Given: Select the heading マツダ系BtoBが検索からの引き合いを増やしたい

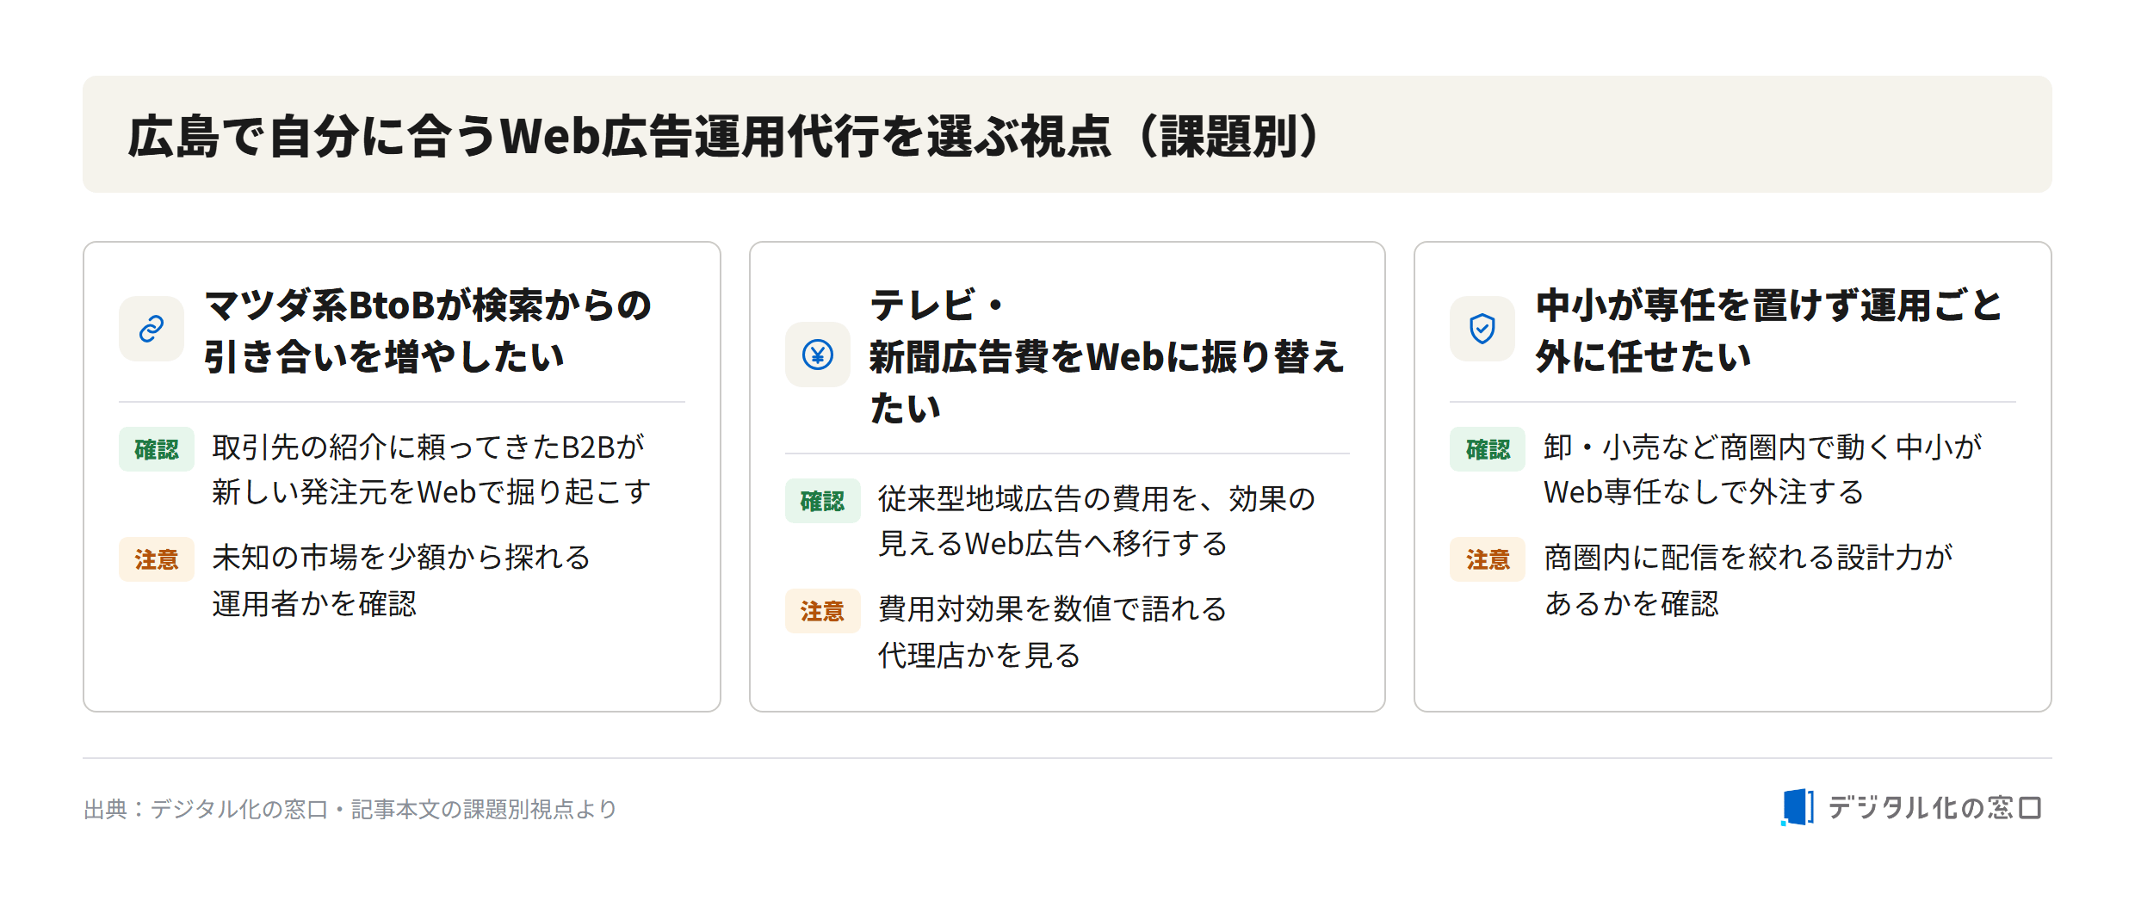Looking at the screenshot, I should point(428,330).
